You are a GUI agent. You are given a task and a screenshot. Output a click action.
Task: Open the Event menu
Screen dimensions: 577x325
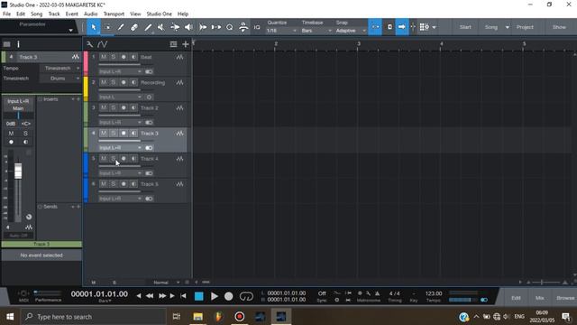pos(72,14)
